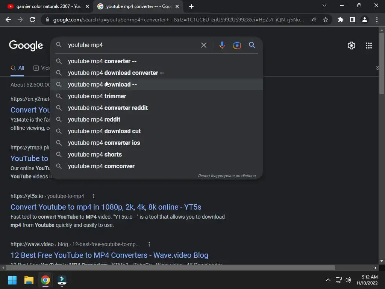Toggle Chrome side panel icon
385x289 pixels.
point(353,20)
